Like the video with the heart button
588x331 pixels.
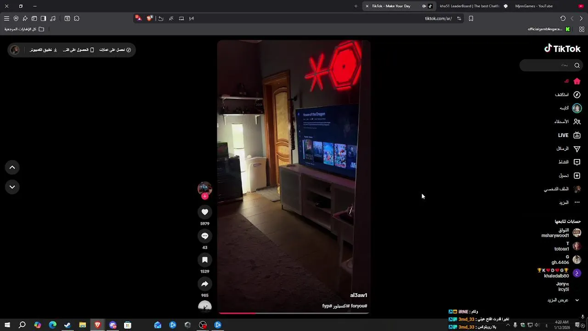[205, 212]
